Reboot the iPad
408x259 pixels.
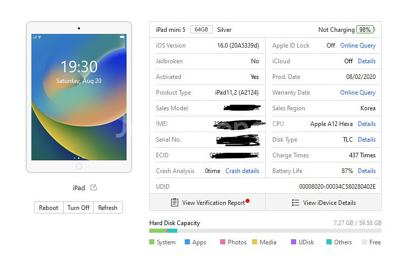click(x=49, y=207)
